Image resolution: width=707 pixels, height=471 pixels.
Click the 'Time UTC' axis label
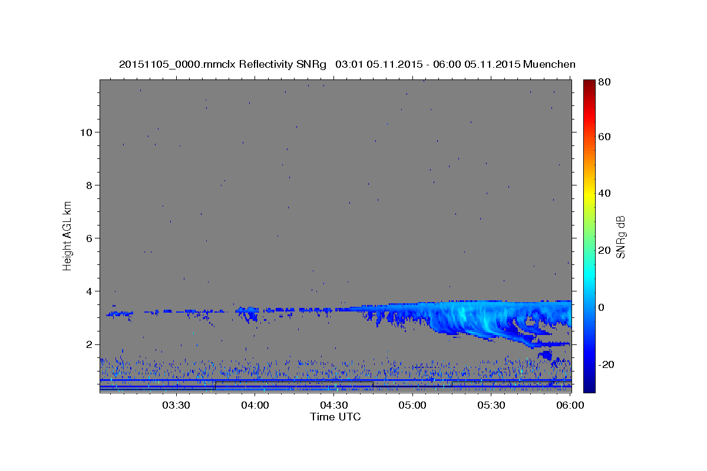335,416
